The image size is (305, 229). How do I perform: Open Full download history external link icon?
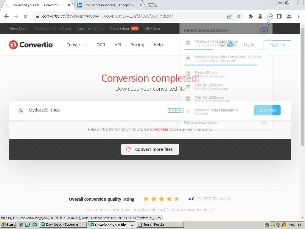264,122
